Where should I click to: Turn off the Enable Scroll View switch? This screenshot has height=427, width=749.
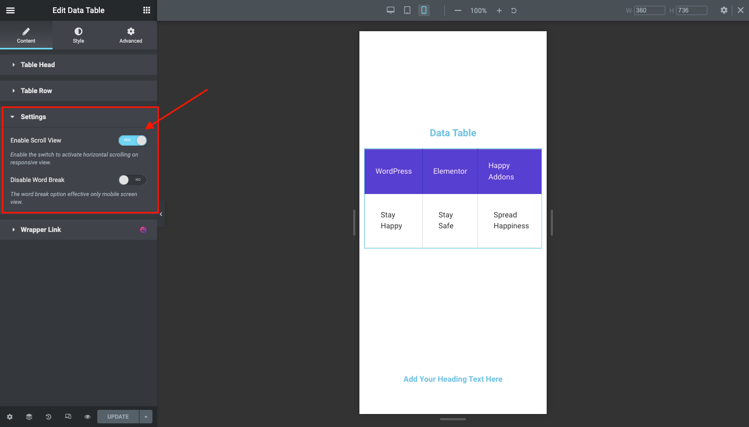[133, 140]
